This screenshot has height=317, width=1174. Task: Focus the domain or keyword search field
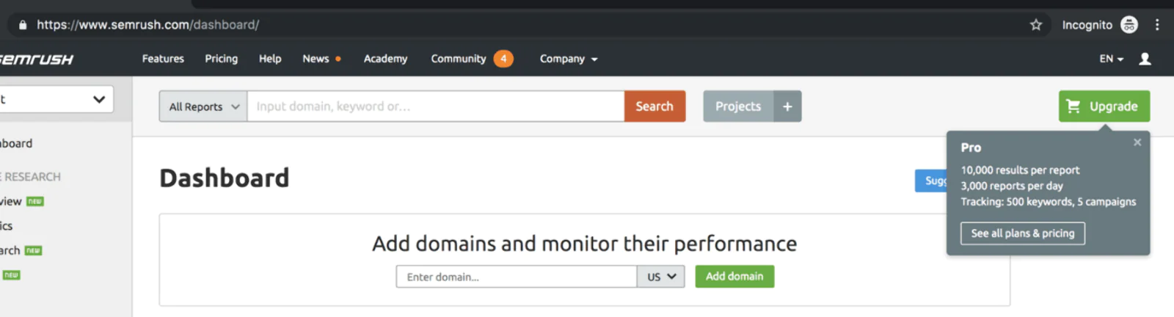[436, 106]
